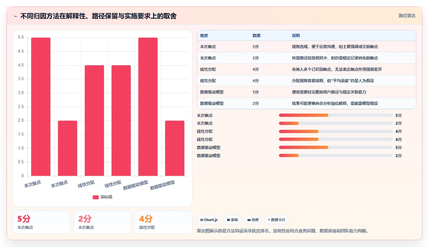This screenshot has width=429, height=247.
Task: Click the 路径雷达 tag in header
Action: point(407,16)
